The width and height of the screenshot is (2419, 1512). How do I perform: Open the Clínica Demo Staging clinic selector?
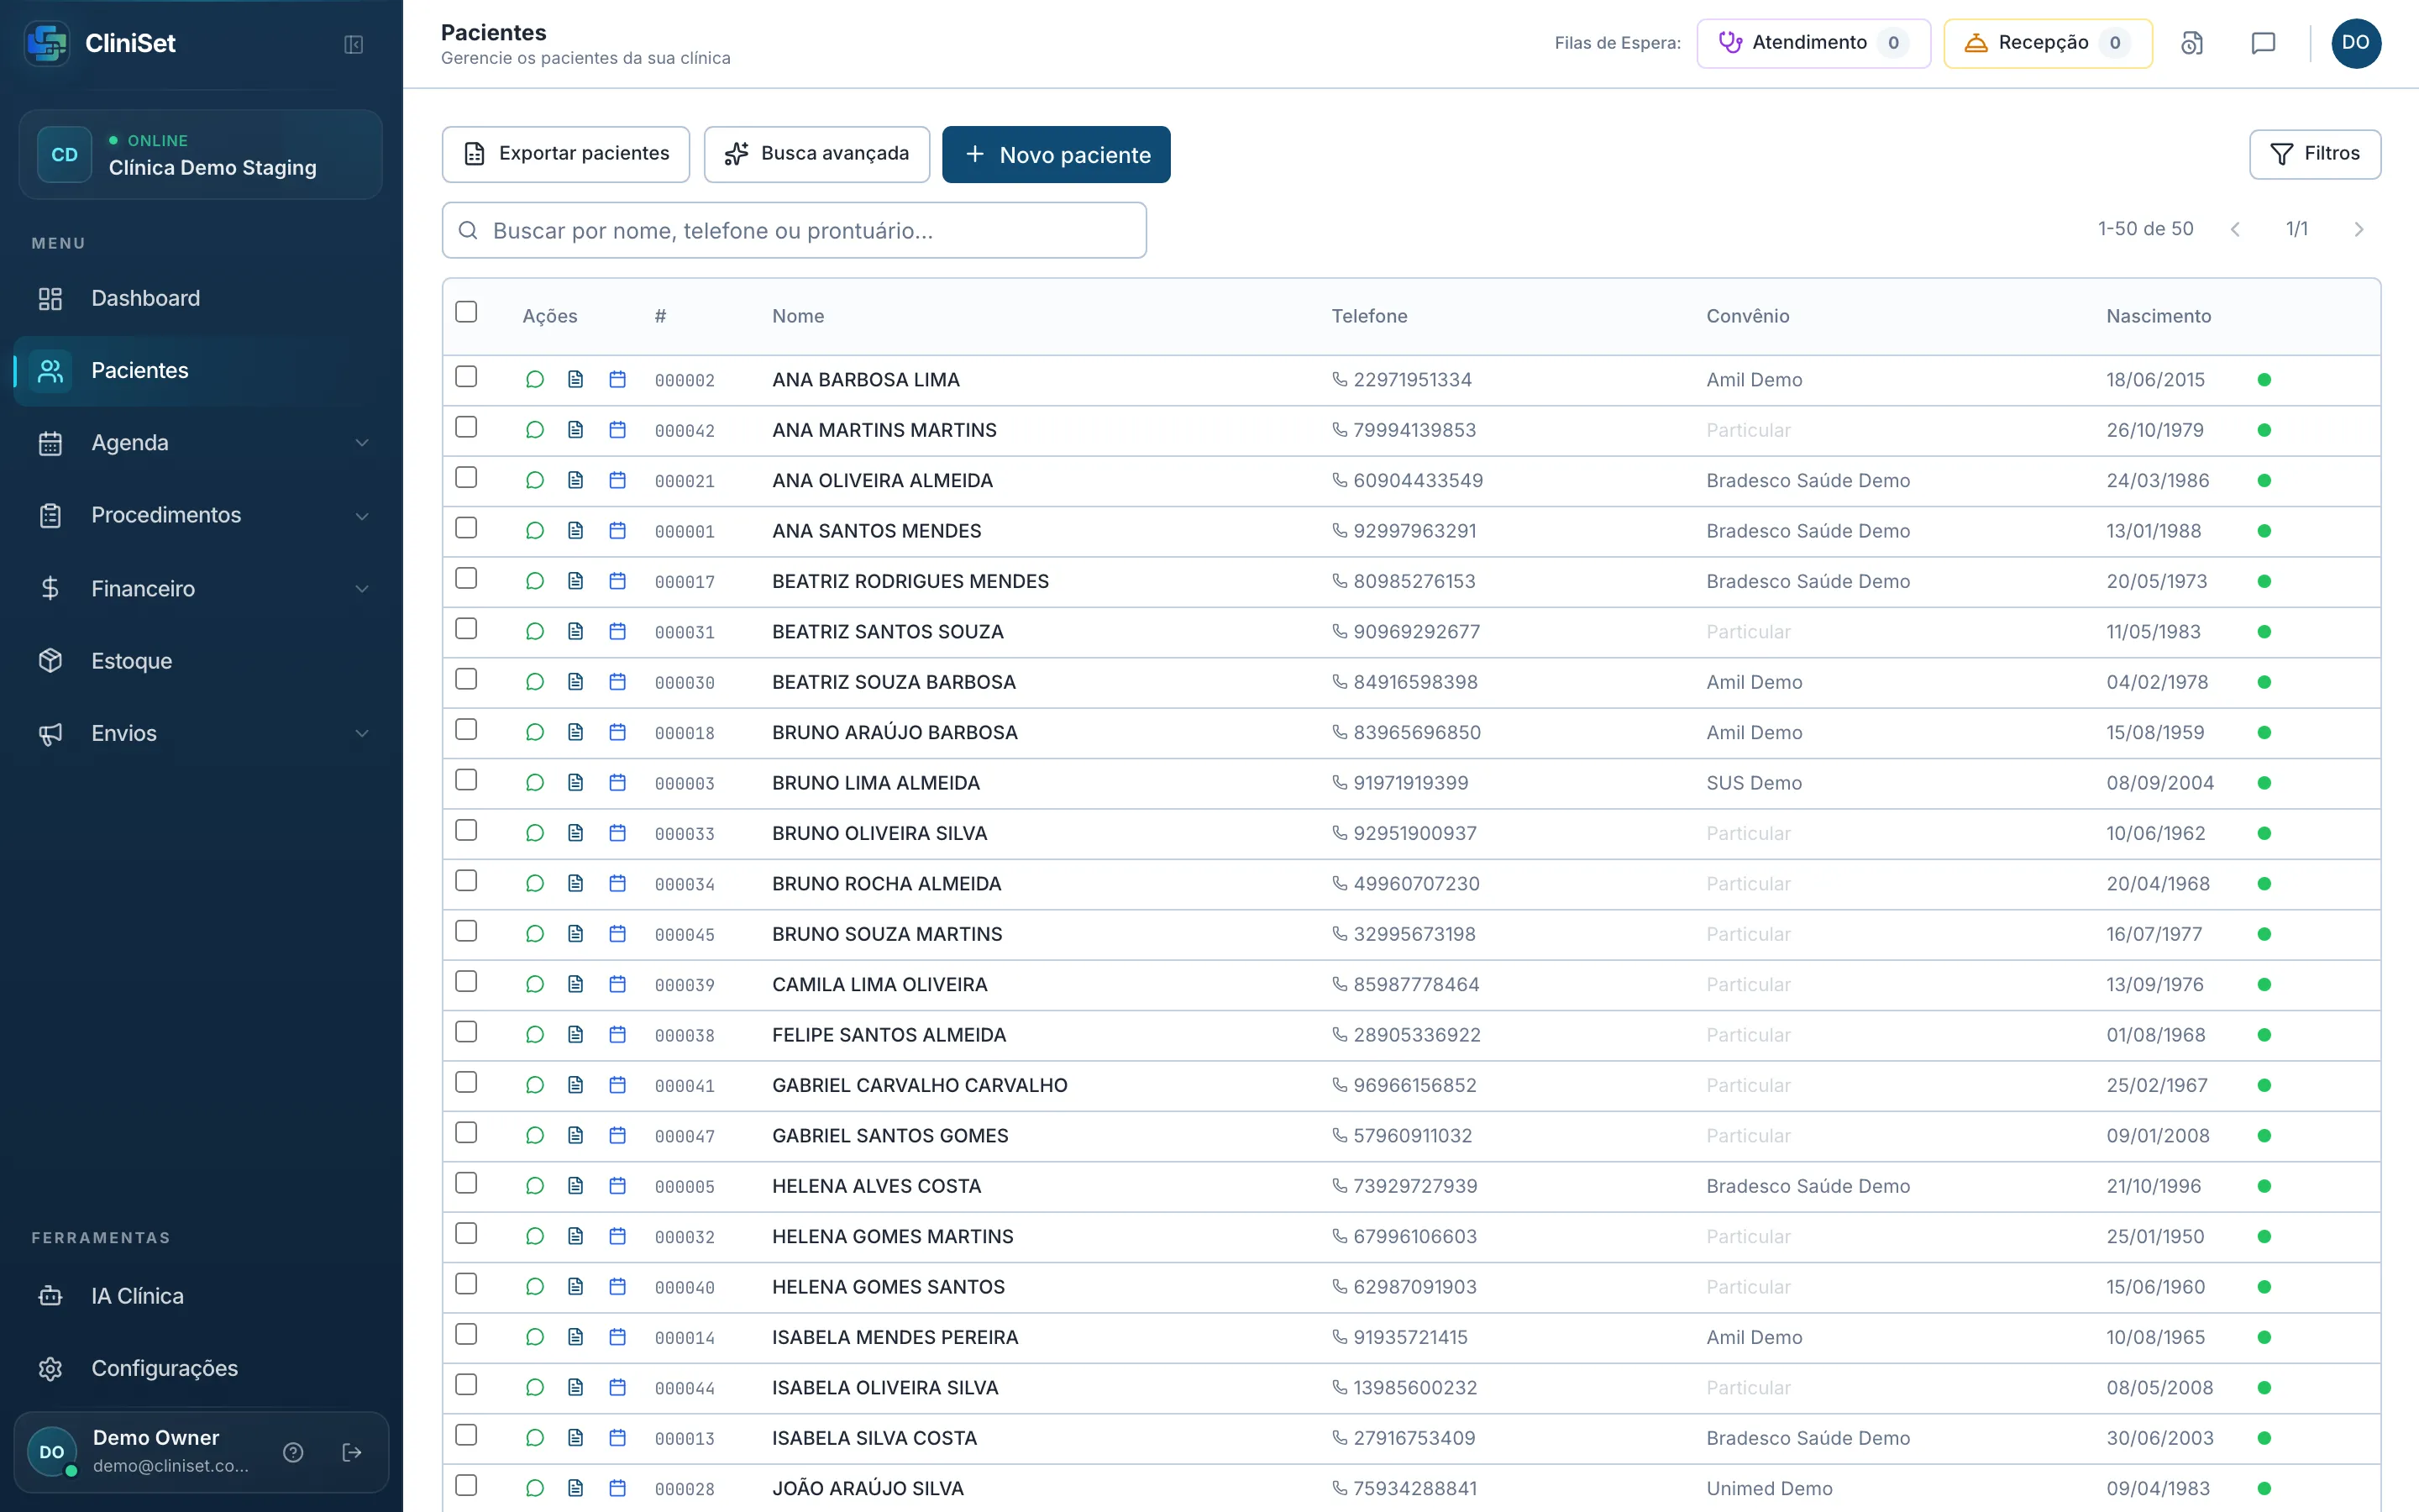(201, 155)
